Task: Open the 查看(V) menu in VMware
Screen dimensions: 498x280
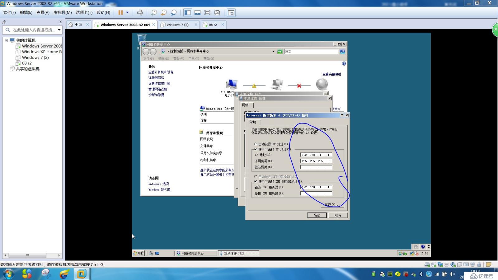Action: pyautogui.click(x=43, y=12)
